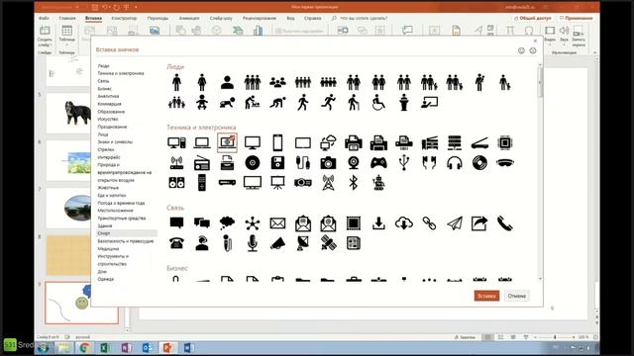Pick the satellite dish icon
634x356 pixels.
tap(303, 243)
